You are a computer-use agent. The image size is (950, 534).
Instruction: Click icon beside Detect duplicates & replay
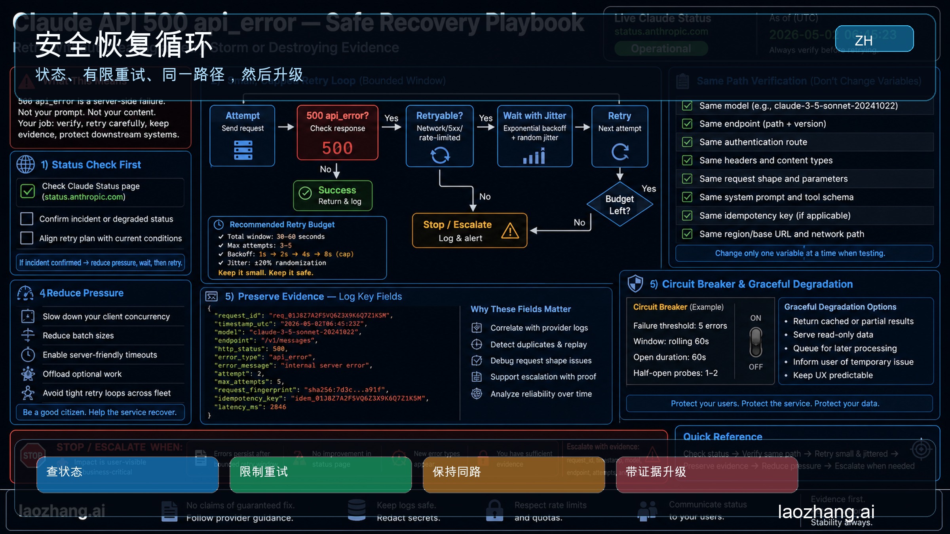pos(477,345)
